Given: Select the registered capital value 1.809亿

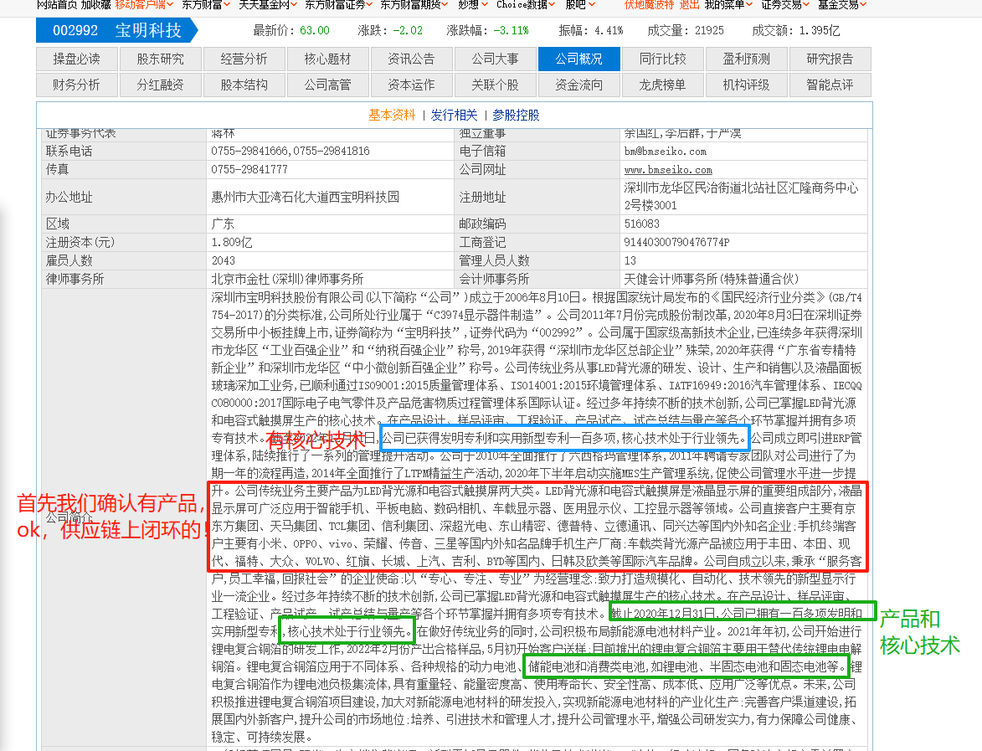Looking at the screenshot, I should pyautogui.click(x=232, y=243).
